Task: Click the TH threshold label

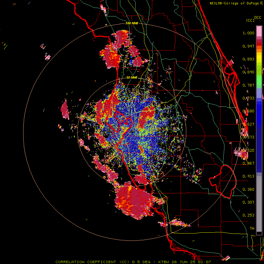Action: 252,229
